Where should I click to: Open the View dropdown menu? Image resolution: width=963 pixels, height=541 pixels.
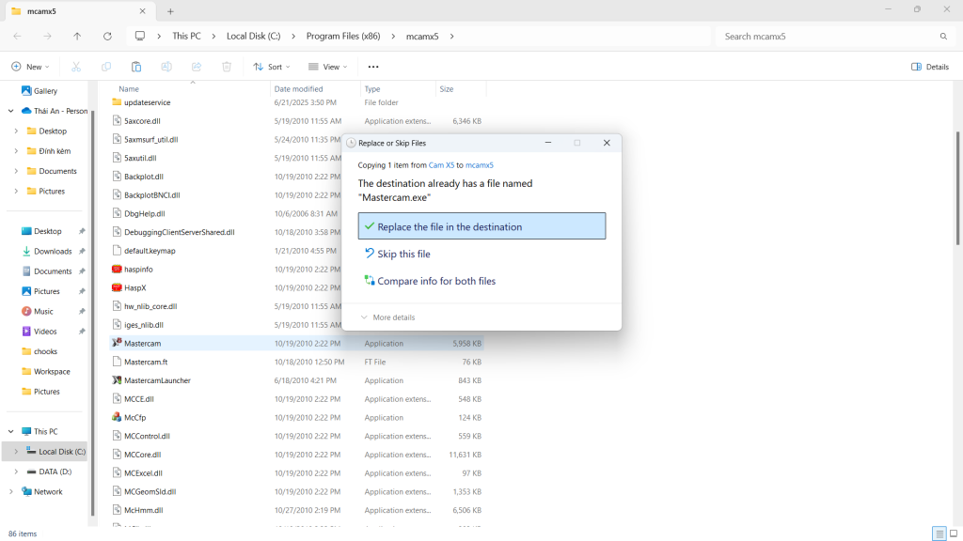point(328,67)
